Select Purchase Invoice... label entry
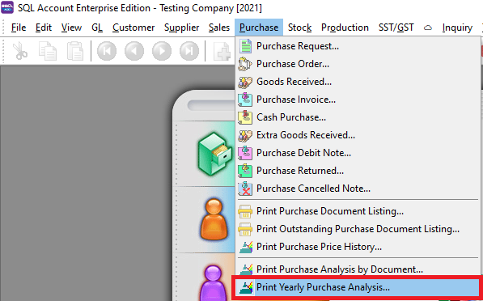The width and height of the screenshot is (483, 301). click(x=296, y=100)
